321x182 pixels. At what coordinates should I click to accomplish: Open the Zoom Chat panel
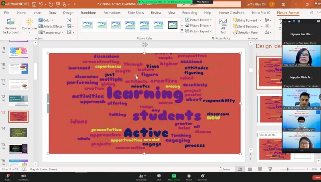[159, 176]
